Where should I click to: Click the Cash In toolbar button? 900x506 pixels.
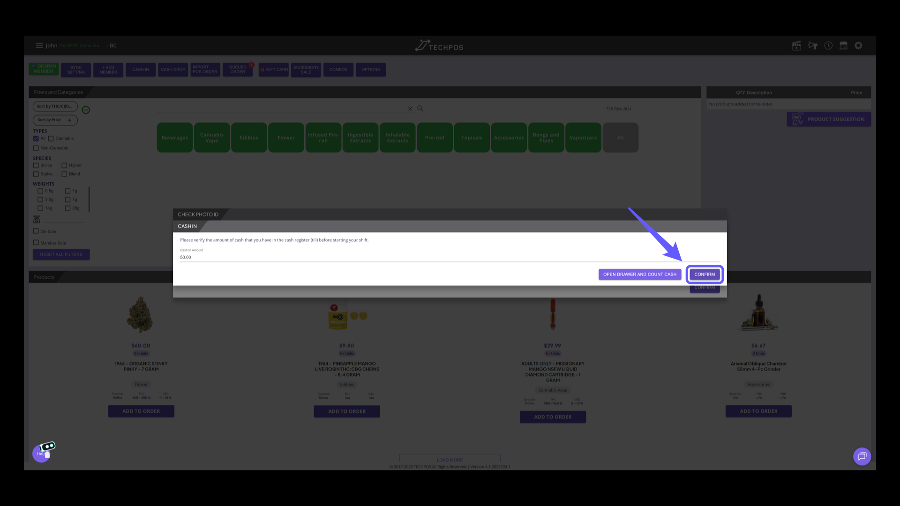(141, 70)
